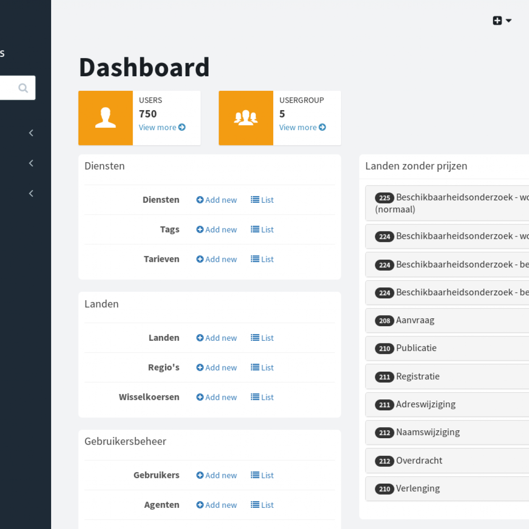
Task: Select the Publicatie list item
Action: (x=447, y=348)
